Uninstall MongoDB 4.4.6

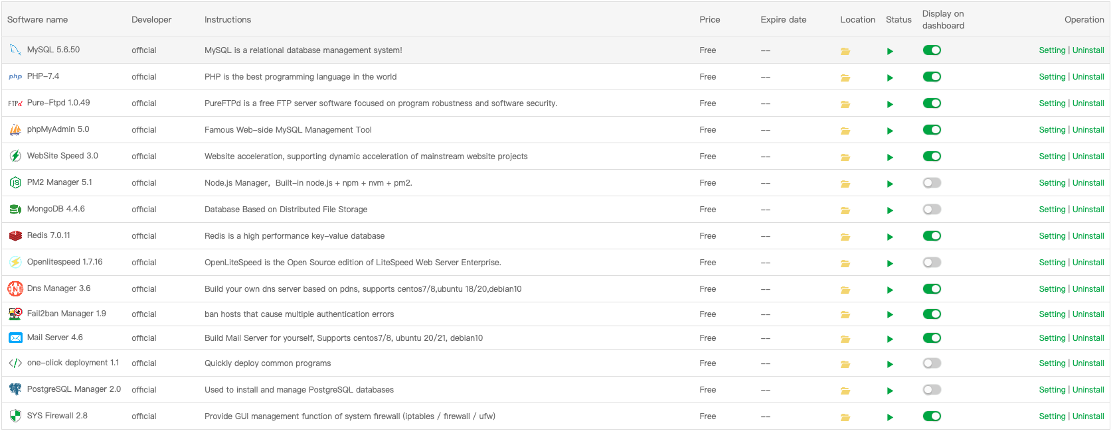point(1088,210)
